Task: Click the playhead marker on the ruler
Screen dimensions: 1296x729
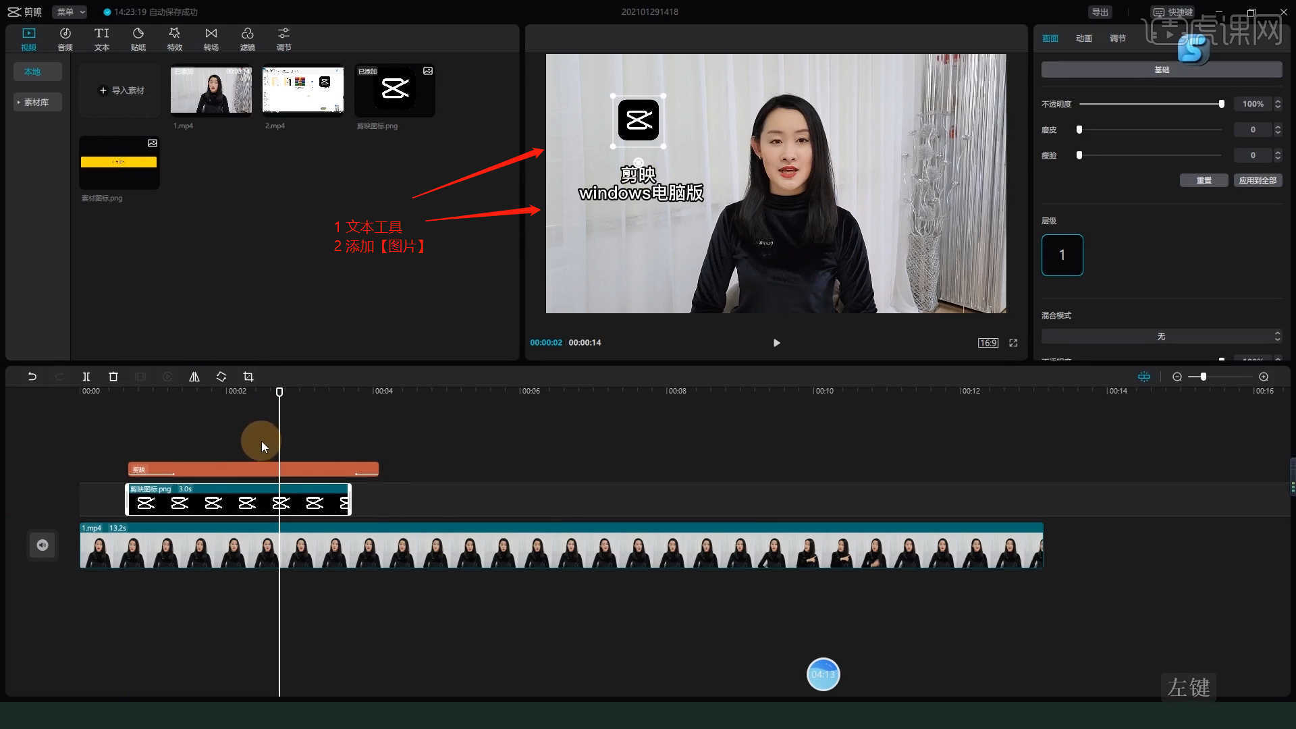Action: [x=279, y=391]
